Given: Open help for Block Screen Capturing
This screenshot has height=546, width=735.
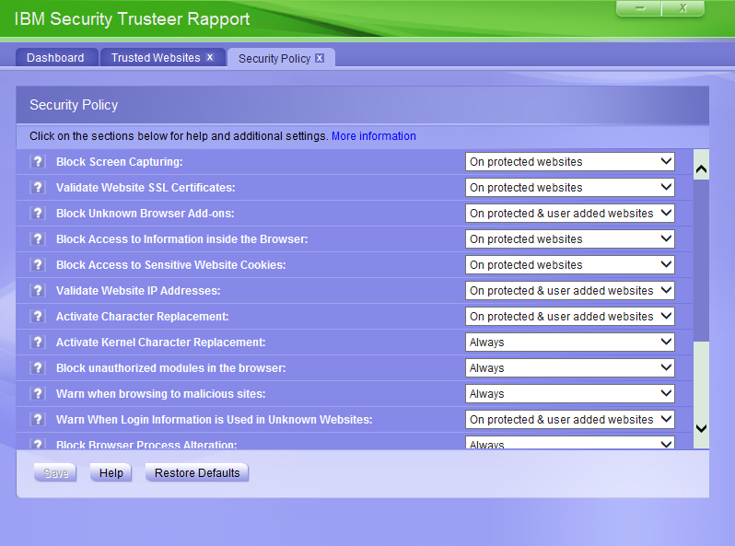Looking at the screenshot, I should pyautogui.click(x=38, y=162).
